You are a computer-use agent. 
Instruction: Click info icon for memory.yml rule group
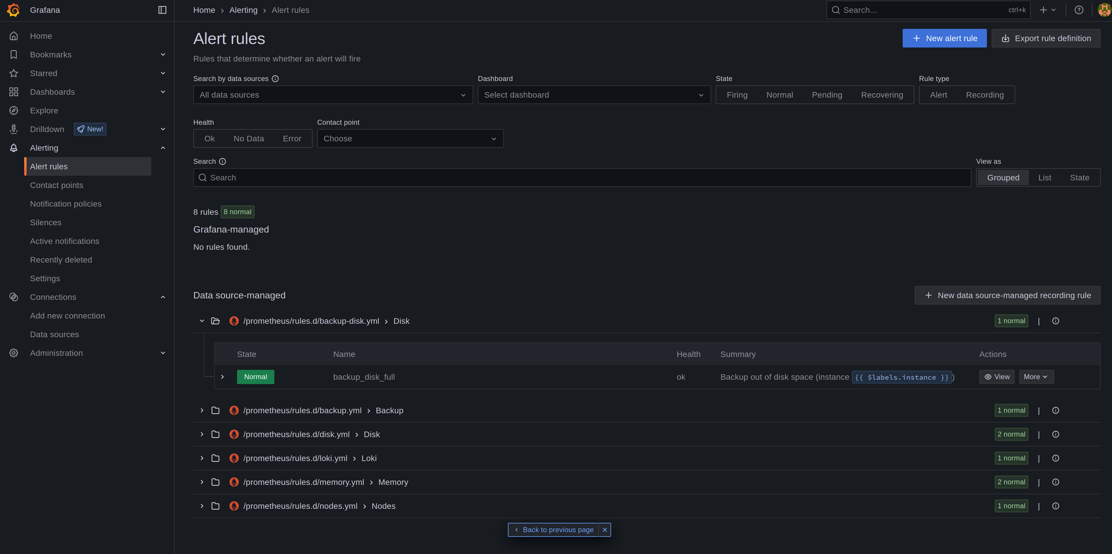coord(1055,482)
